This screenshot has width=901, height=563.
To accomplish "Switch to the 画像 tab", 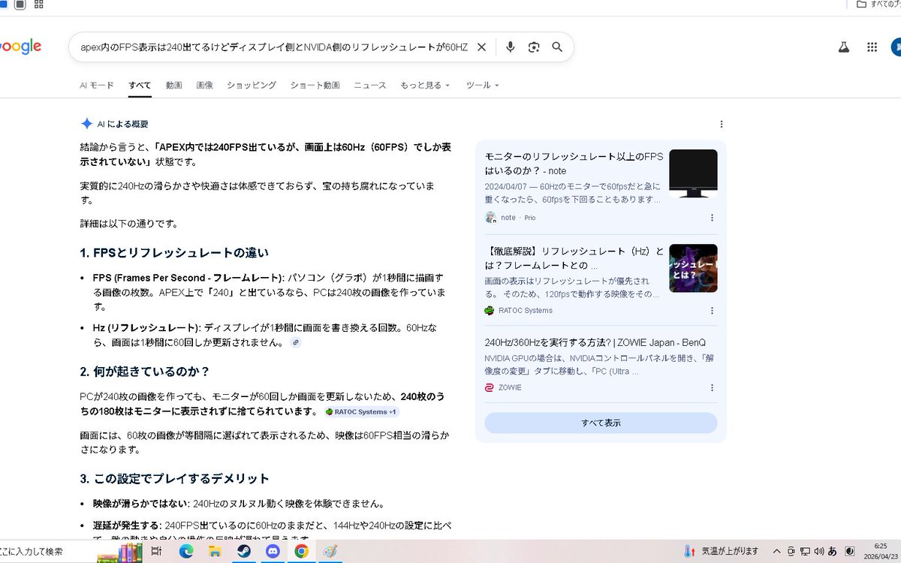I will click(205, 86).
